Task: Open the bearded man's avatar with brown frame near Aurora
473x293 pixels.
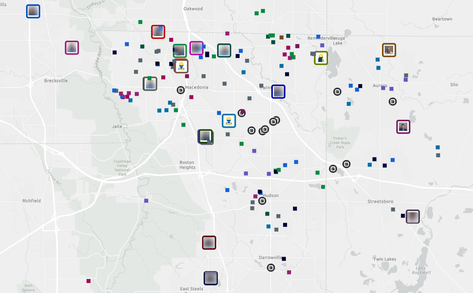Action: point(389,50)
